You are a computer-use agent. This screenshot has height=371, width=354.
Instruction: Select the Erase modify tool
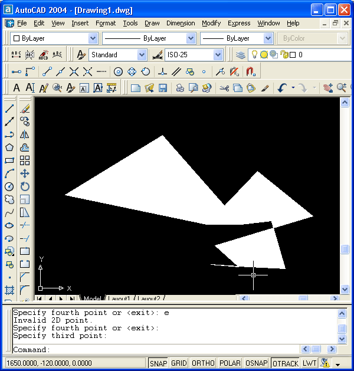[x=25, y=109]
